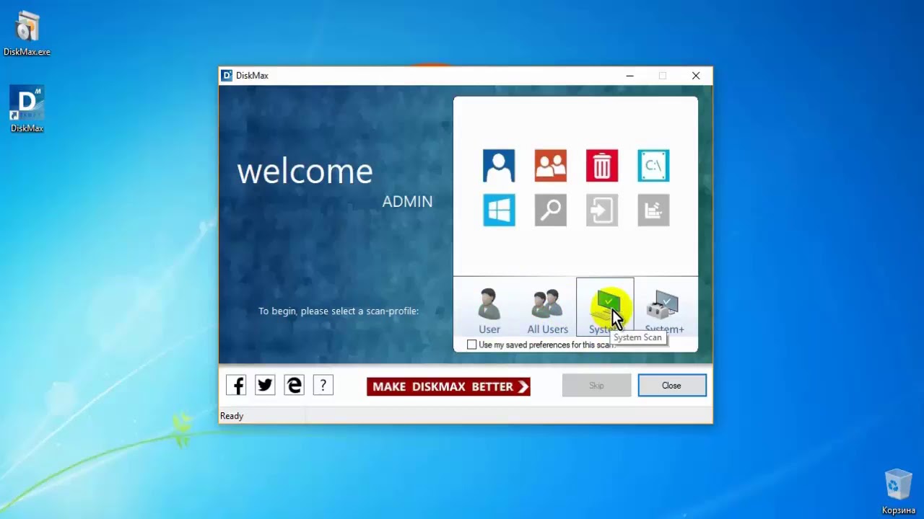Click the gray magnifier search icon tile

(551, 210)
